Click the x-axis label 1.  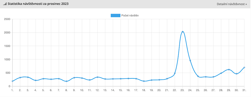(12, 90)
